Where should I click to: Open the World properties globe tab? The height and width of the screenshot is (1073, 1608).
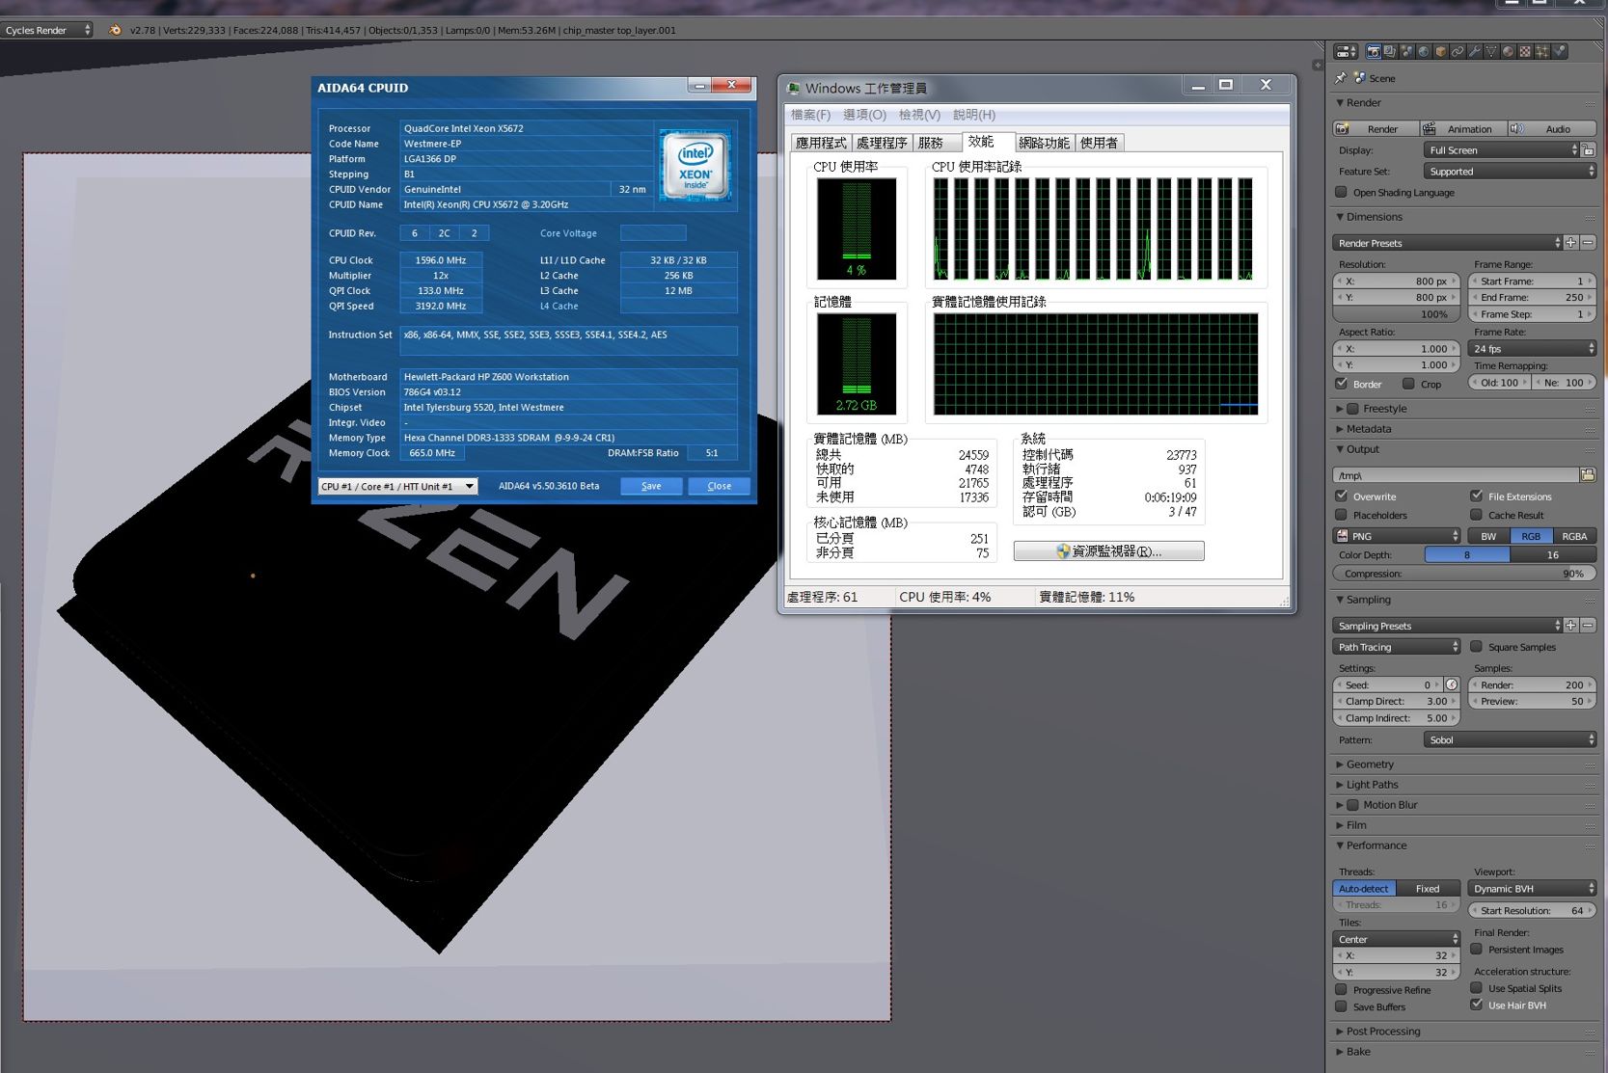click(1423, 52)
